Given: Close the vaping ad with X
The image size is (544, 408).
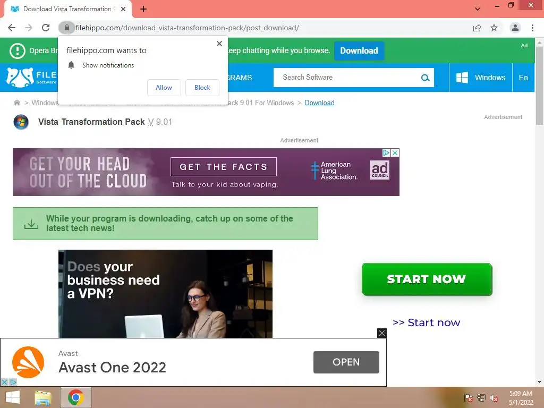Looking at the screenshot, I should click(x=395, y=152).
